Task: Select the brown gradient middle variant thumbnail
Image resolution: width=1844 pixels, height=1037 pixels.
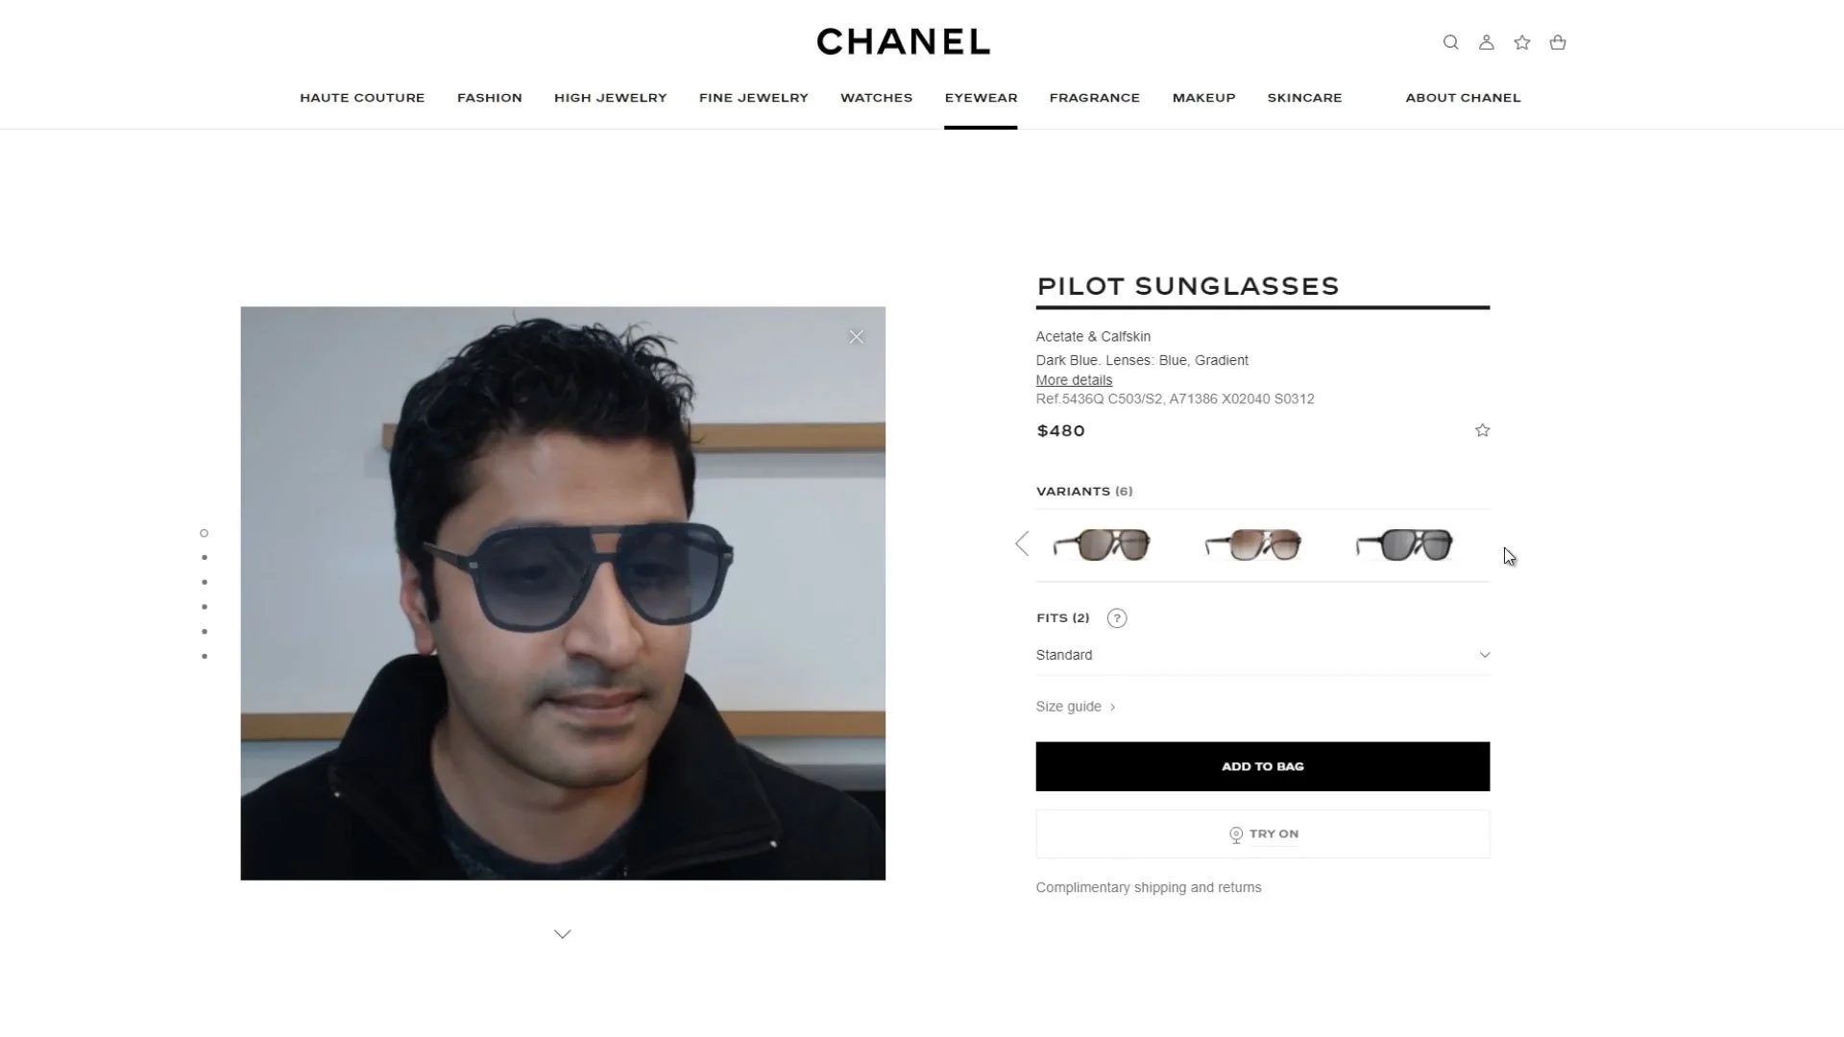Action: click(x=1252, y=544)
